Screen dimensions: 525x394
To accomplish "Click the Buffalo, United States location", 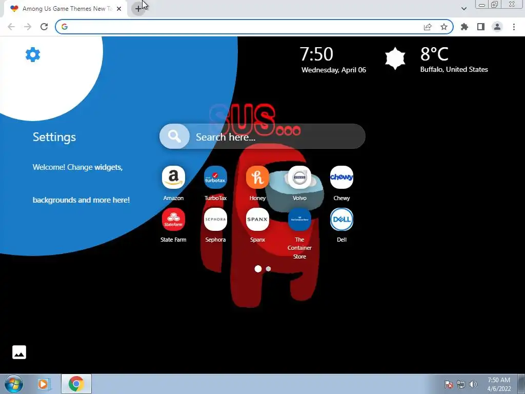I will (x=454, y=69).
